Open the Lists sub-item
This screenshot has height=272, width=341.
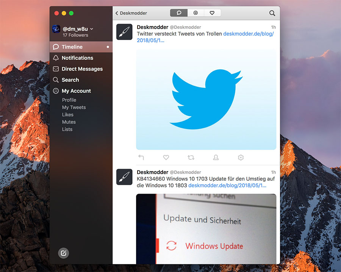pyautogui.click(x=67, y=129)
